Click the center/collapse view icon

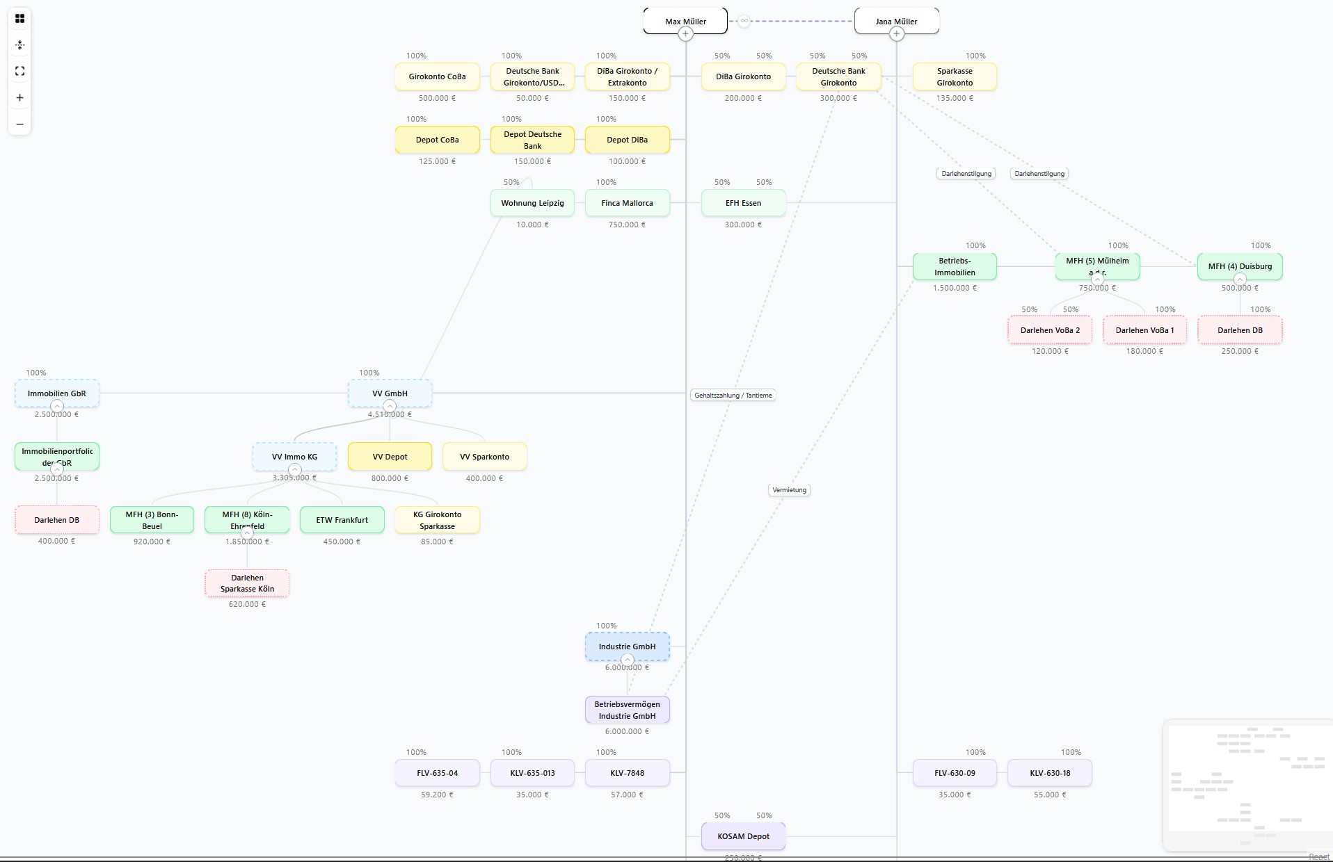click(x=19, y=45)
